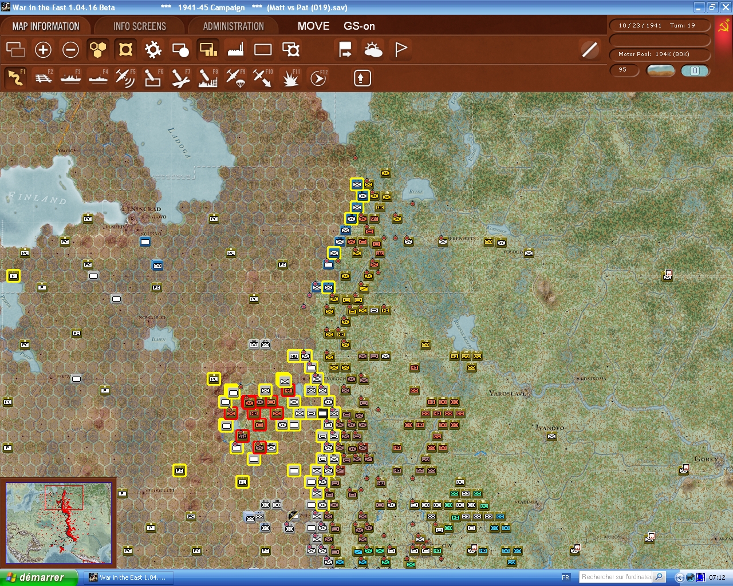Select Amphibious Transport mode (F4) icon
The width and height of the screenshot is (733, 586).
[98, 78]
